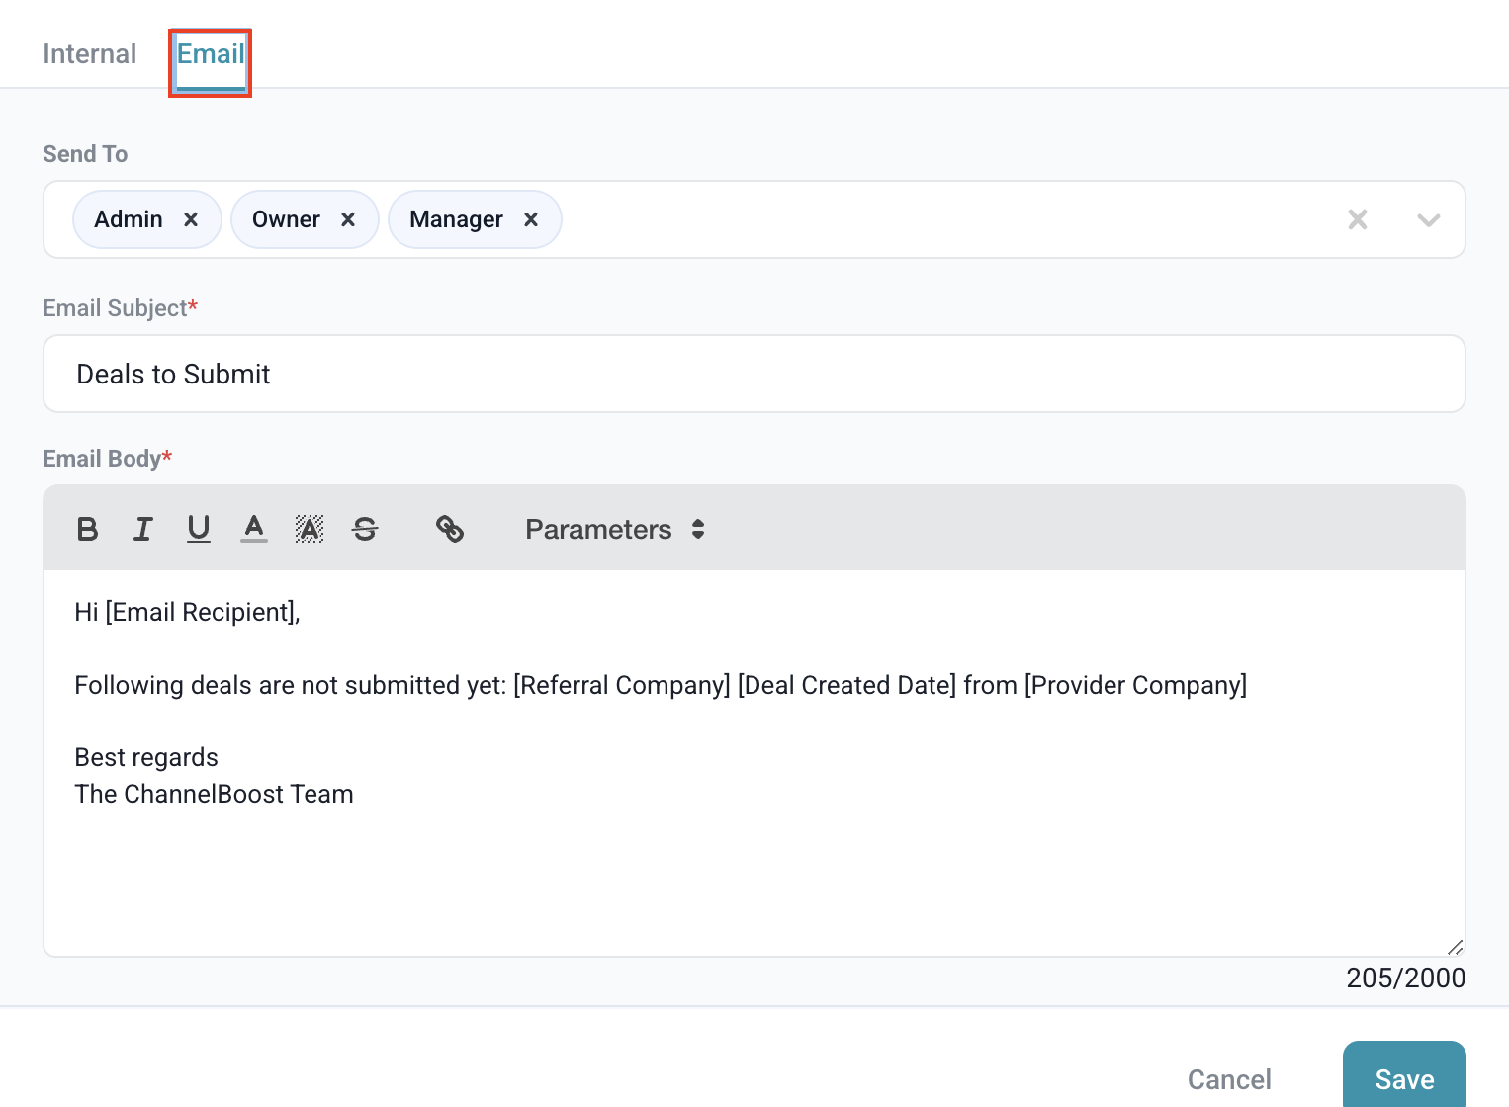Open the Parameters dropdown

point(614,530)
